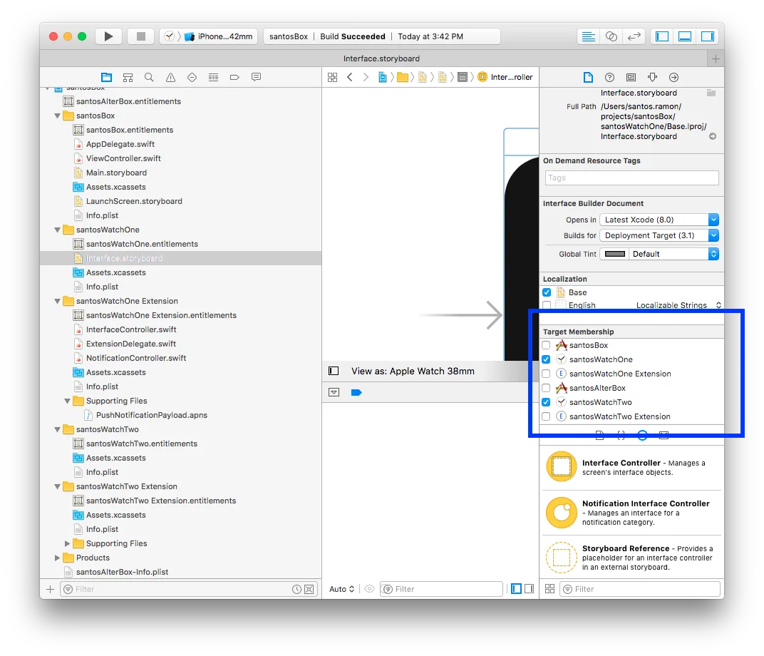The image size is (764, 656).
Task: Open the find navigator tab
Action: [x=149, y=77]
